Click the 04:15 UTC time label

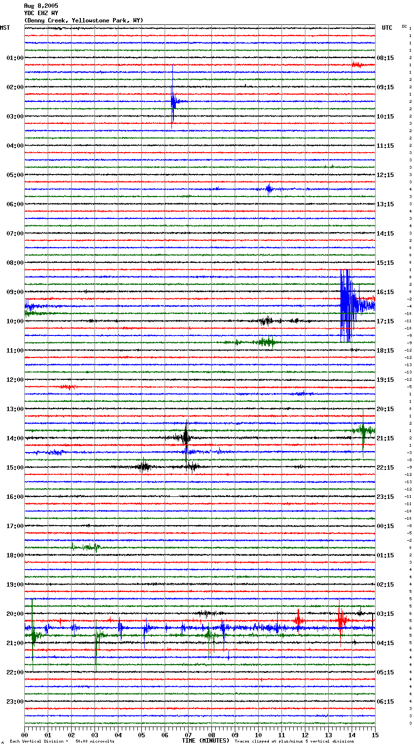pyautogui.click(x=385, y=643)
